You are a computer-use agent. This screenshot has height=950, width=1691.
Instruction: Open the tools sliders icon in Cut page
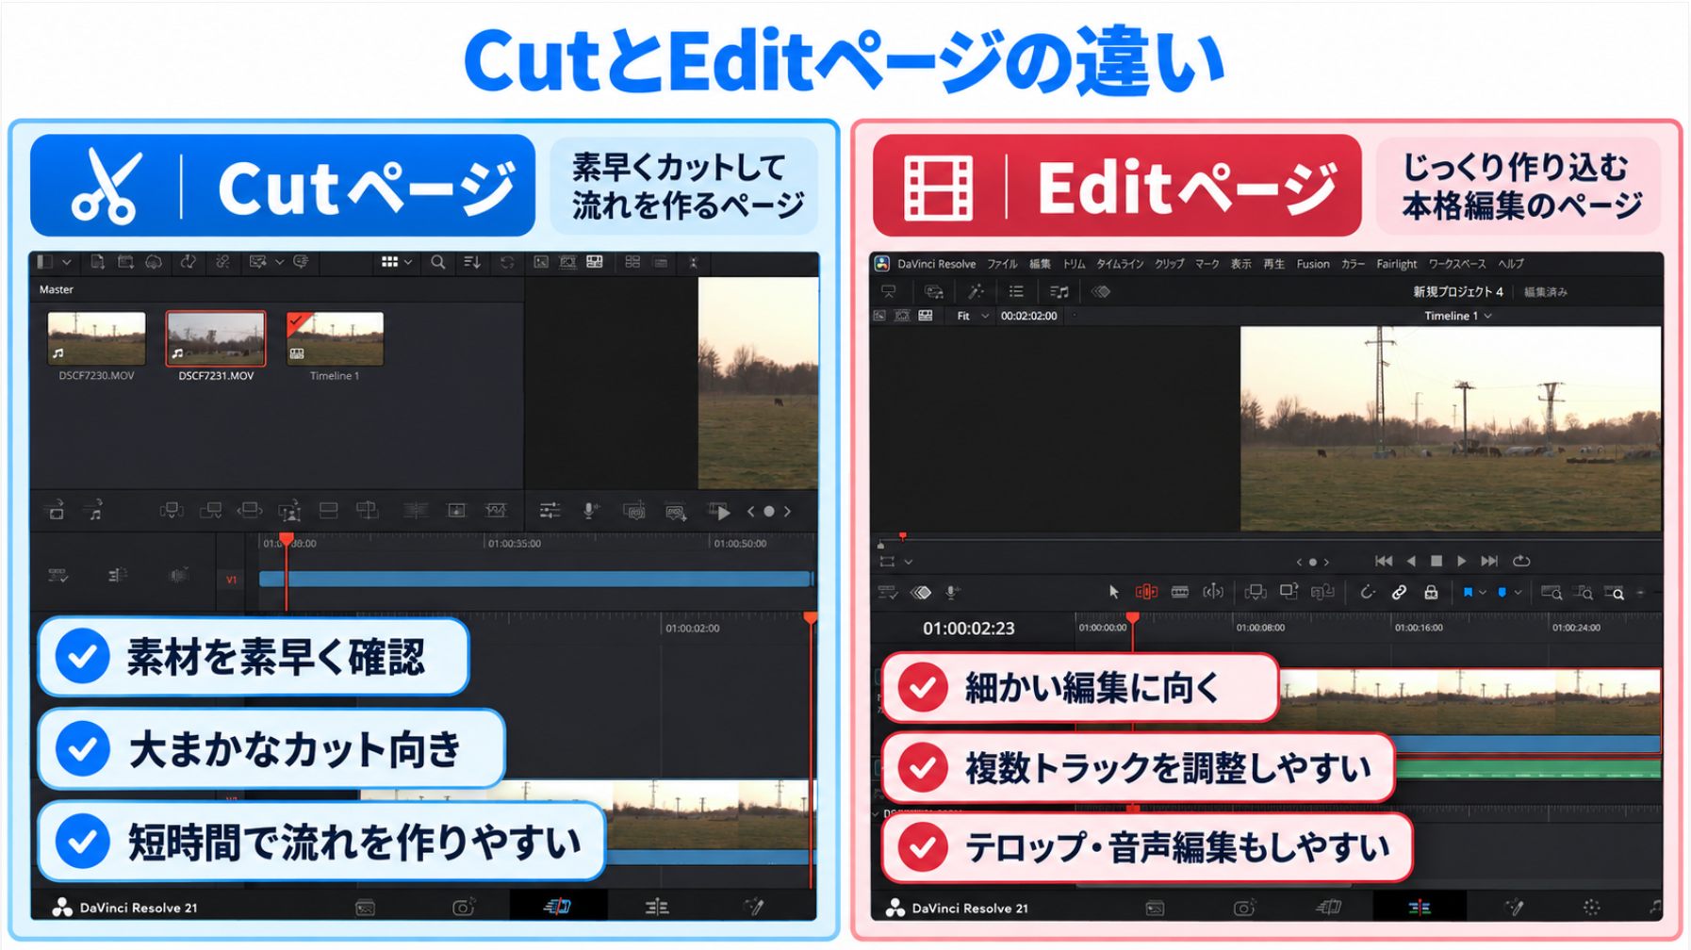[x=550, y=511]
